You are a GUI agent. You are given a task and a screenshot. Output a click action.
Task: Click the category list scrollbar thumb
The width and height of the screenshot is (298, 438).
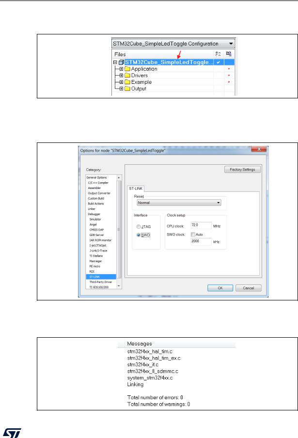[x=119, y=229]
